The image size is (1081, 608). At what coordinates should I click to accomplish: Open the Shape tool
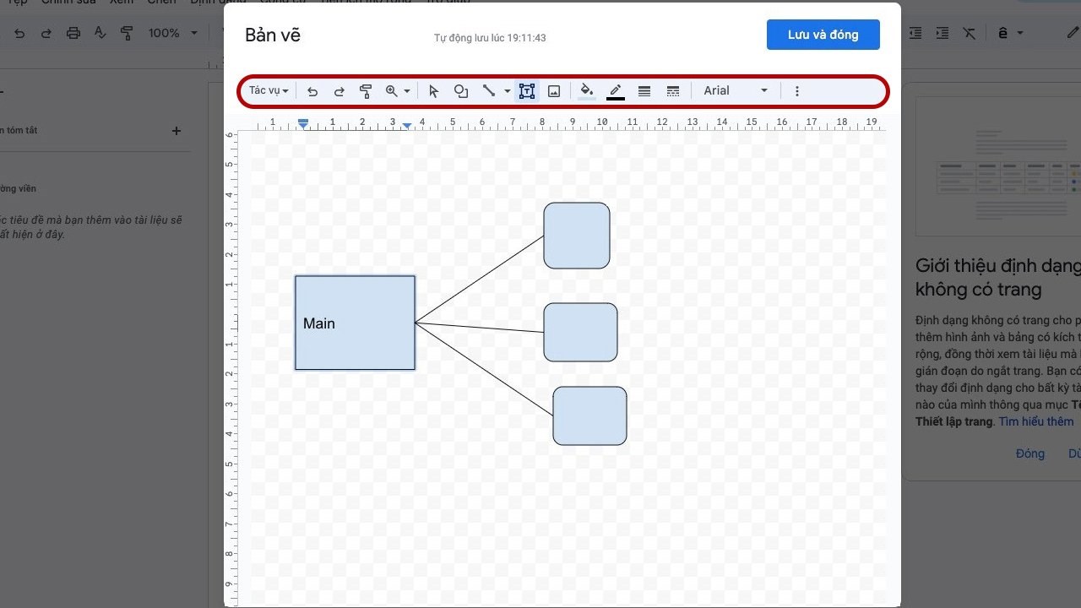pyautogui.click(x=461, y=91)
